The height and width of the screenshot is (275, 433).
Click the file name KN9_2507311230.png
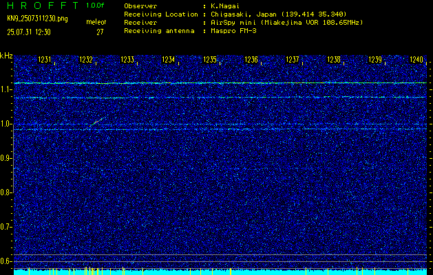[37, 19]
